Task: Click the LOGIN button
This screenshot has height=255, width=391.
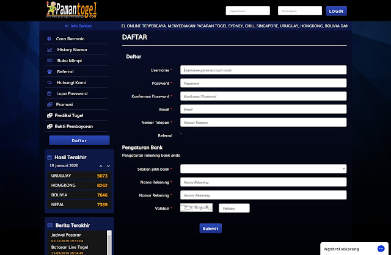Action: pos(336,11)
